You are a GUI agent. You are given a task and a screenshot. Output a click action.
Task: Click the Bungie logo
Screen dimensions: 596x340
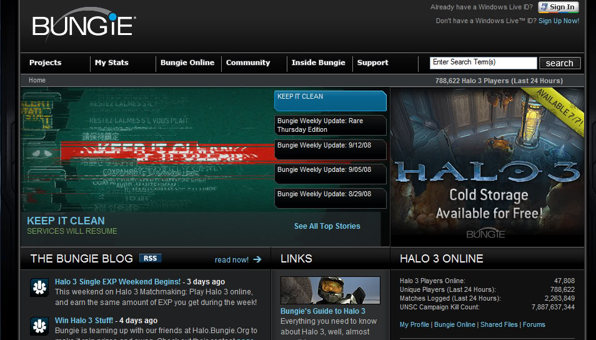(83, 25)
